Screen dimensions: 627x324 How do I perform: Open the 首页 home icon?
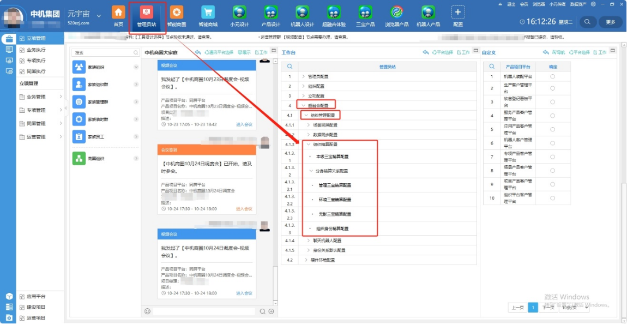tap(118, 13)
